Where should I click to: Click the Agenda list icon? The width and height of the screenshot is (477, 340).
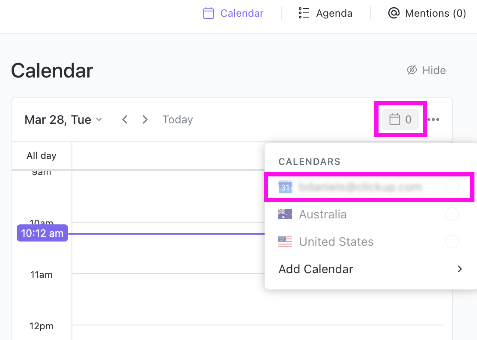(x=304, y=13)
